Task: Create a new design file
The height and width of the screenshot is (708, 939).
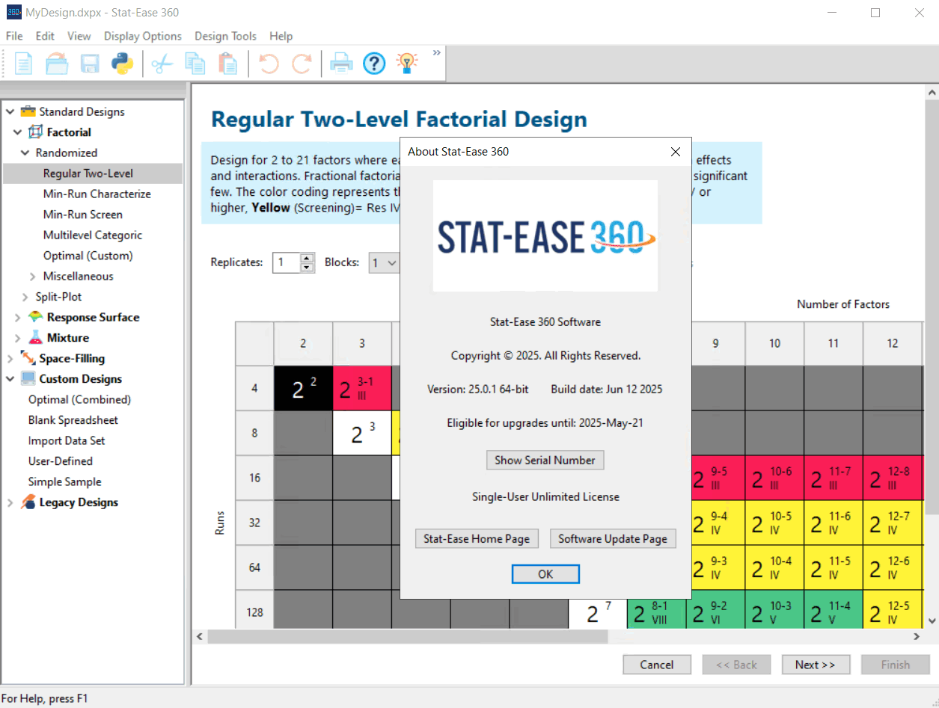Action: 23,64
